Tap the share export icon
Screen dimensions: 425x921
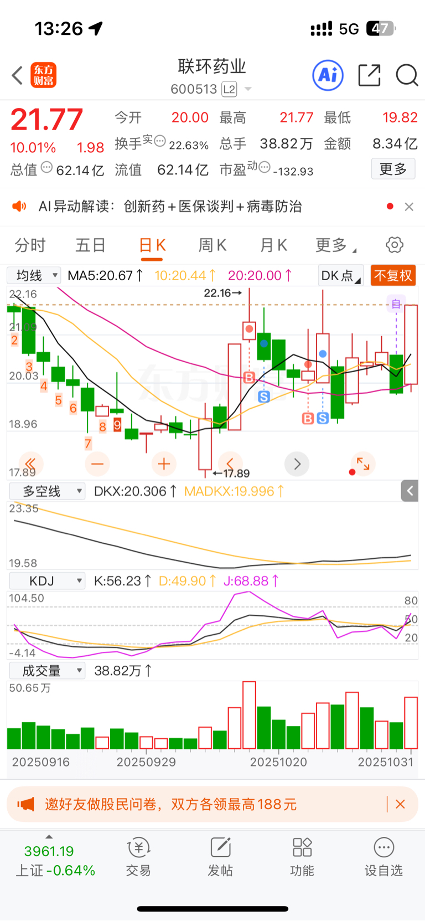click(369, 75)
